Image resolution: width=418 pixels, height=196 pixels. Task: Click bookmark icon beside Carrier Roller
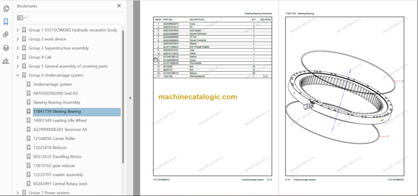point(28,138)
